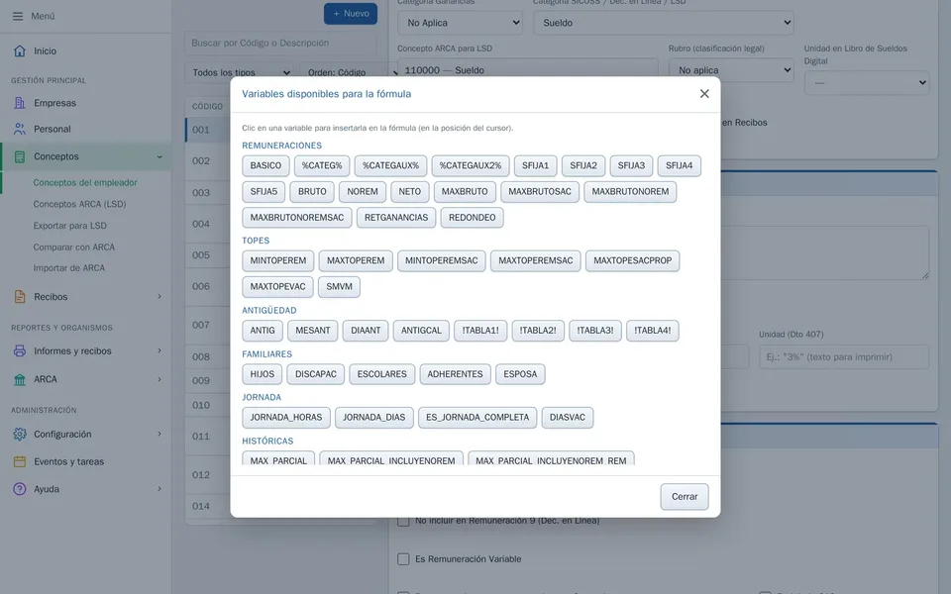The image size is (951, 594).
Task: Click the Unidad (Dto 407) text field
Action: pyautogui.click(x=844, y=357)
